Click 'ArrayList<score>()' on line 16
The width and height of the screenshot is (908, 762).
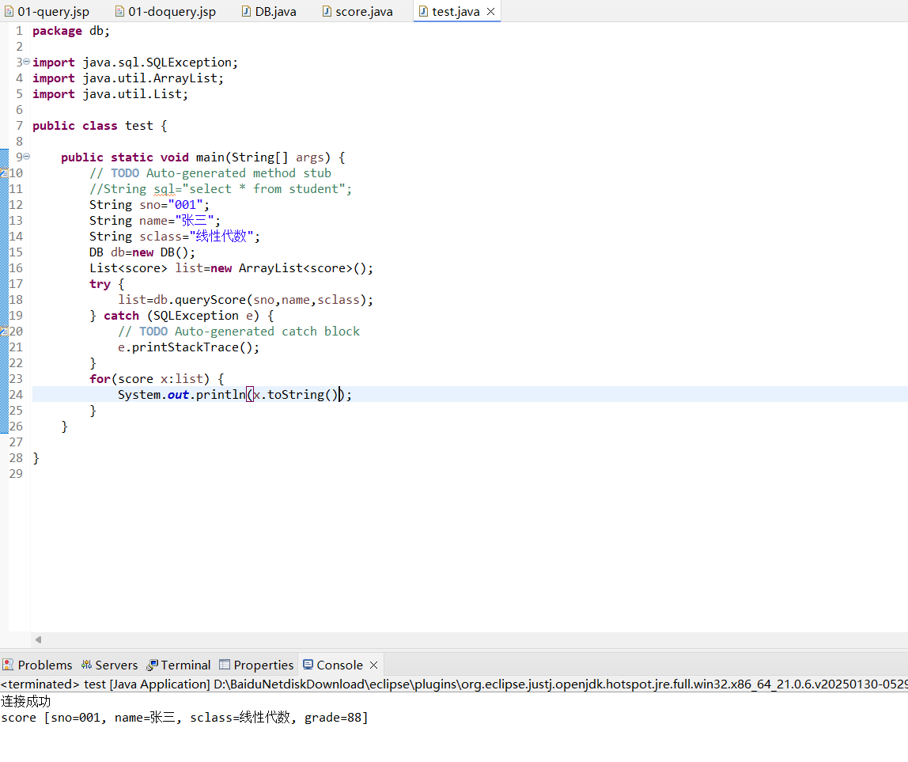click(302, 268)
